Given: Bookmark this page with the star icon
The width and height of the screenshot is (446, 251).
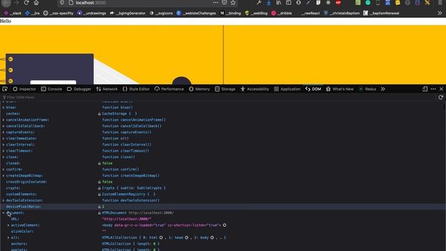Looking at the screenshot, I should (x=233, y=3).
